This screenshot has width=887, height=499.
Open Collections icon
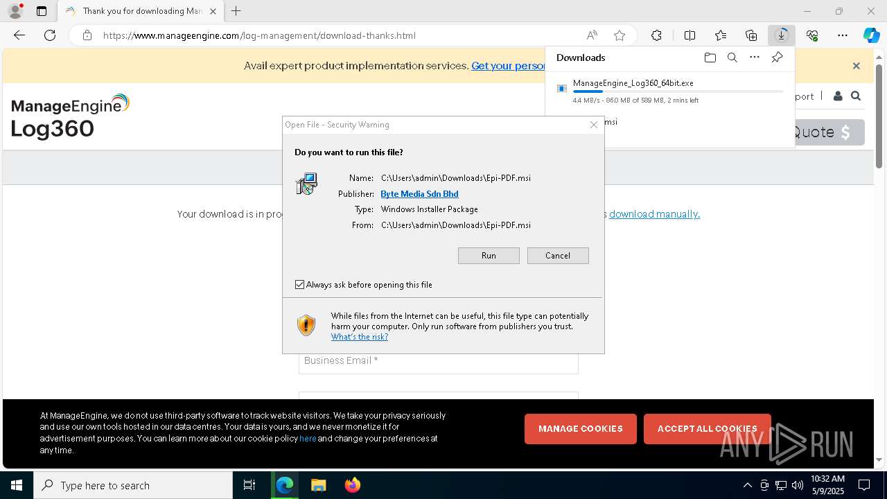[x=751, y=35]
